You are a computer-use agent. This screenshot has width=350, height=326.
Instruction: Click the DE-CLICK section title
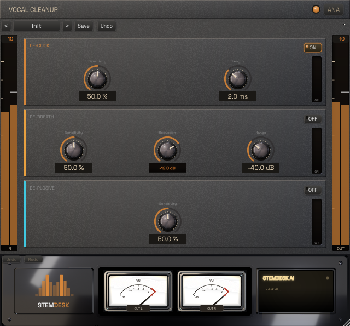point(39,45)
